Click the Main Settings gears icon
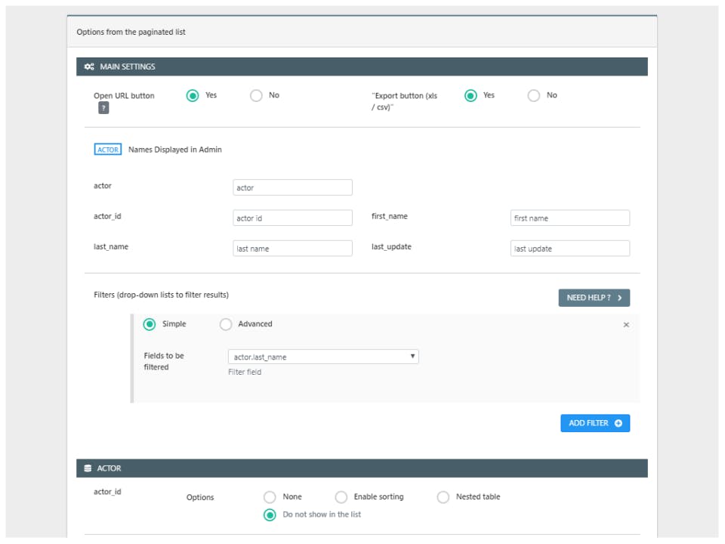Screen dimensions: 725x544 (x=89, y=66)
